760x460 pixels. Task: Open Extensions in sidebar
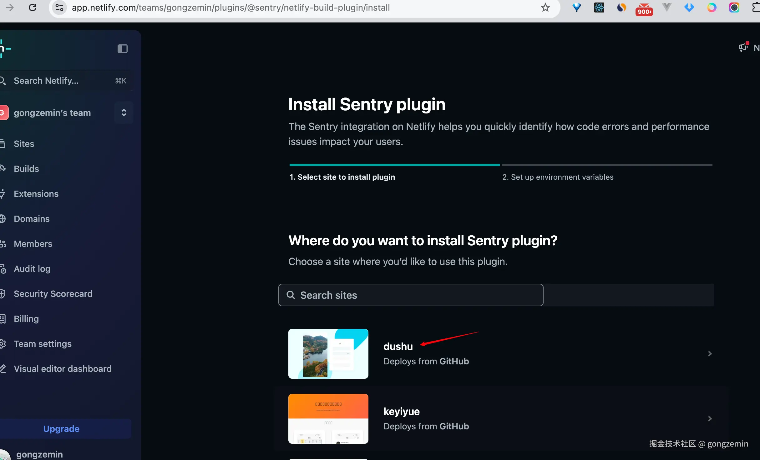[36, 194]
